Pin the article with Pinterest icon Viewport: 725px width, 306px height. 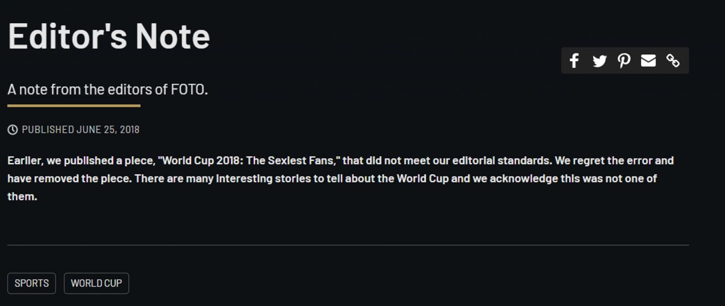[x=624, y=61]
